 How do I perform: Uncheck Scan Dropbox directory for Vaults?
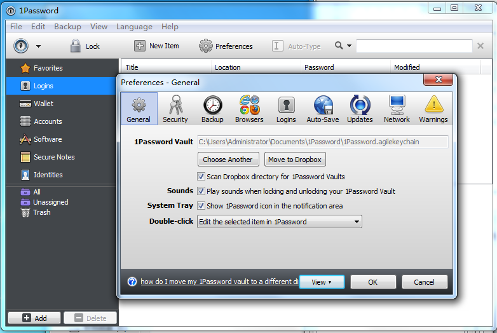click(201, 177)
